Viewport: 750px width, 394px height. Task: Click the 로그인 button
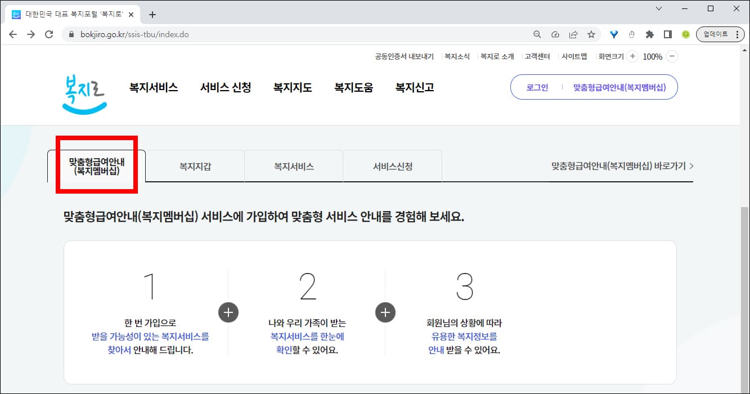coord(536,87)
